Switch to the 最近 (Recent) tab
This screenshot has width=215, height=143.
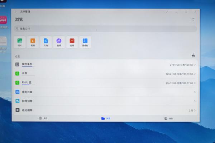(x=43, y=118)
